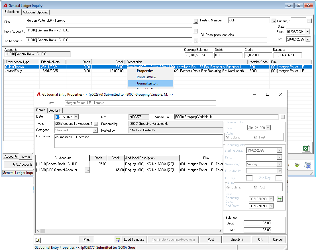The image size is (316, 251).
Task: Expand the Category Standard dropdown
Action: tap(95, 130)
